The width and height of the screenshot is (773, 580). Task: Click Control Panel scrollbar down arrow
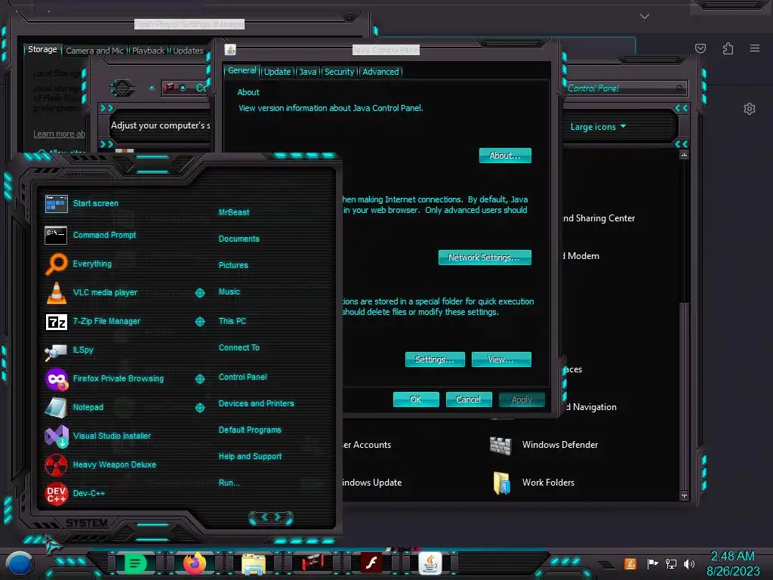[684, 495]
